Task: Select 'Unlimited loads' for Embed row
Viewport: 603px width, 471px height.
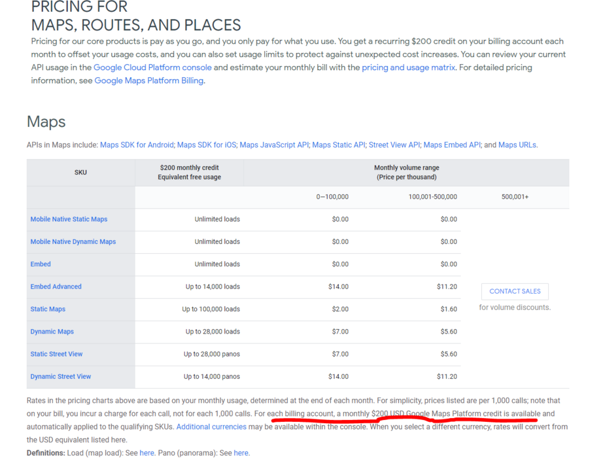Action: pos(217,264)
